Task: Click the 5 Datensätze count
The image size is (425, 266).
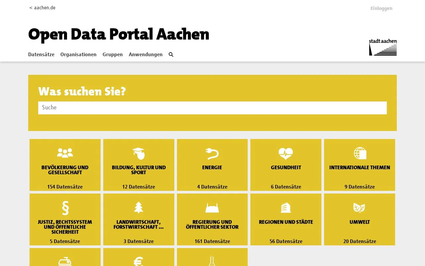Action: click(65, 241)
